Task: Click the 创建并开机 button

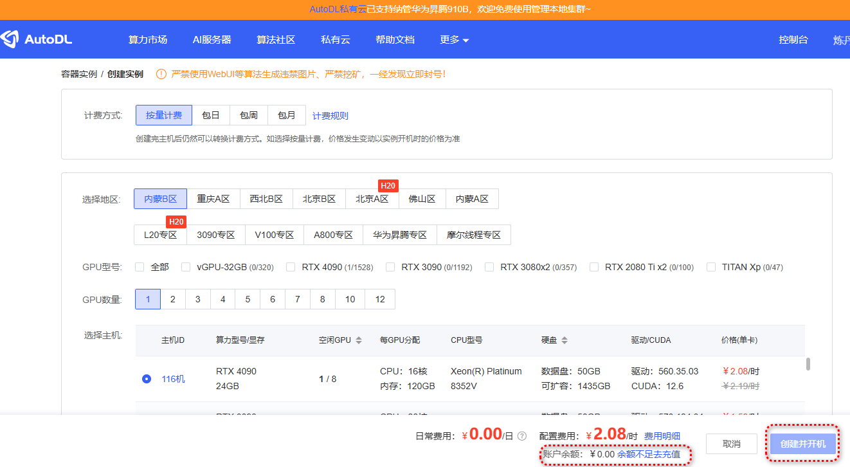Action: coord(803,444)
